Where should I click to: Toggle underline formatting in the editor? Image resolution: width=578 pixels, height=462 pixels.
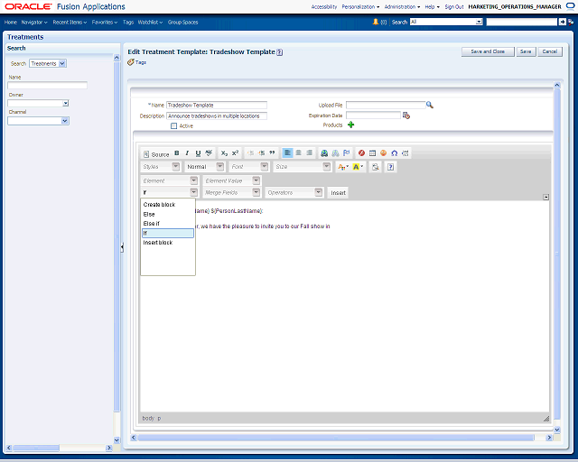(198, 153)
